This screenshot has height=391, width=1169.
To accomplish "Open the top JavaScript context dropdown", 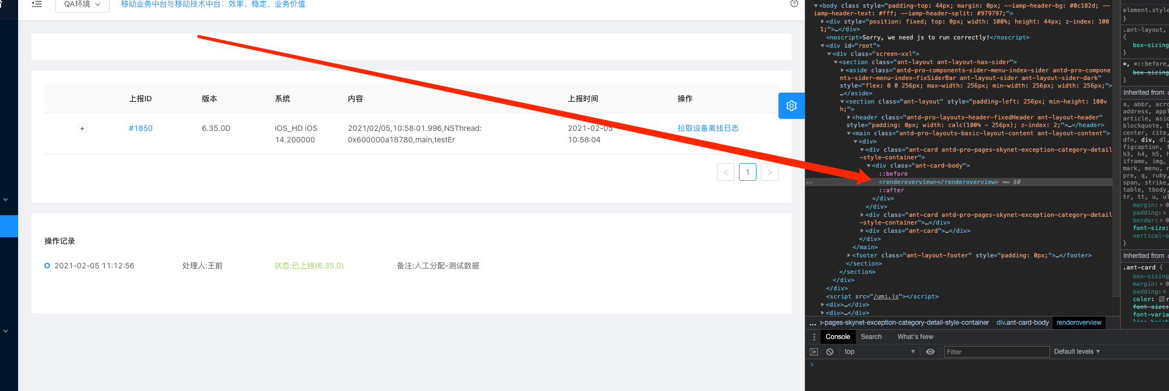I will pos(880,352).
